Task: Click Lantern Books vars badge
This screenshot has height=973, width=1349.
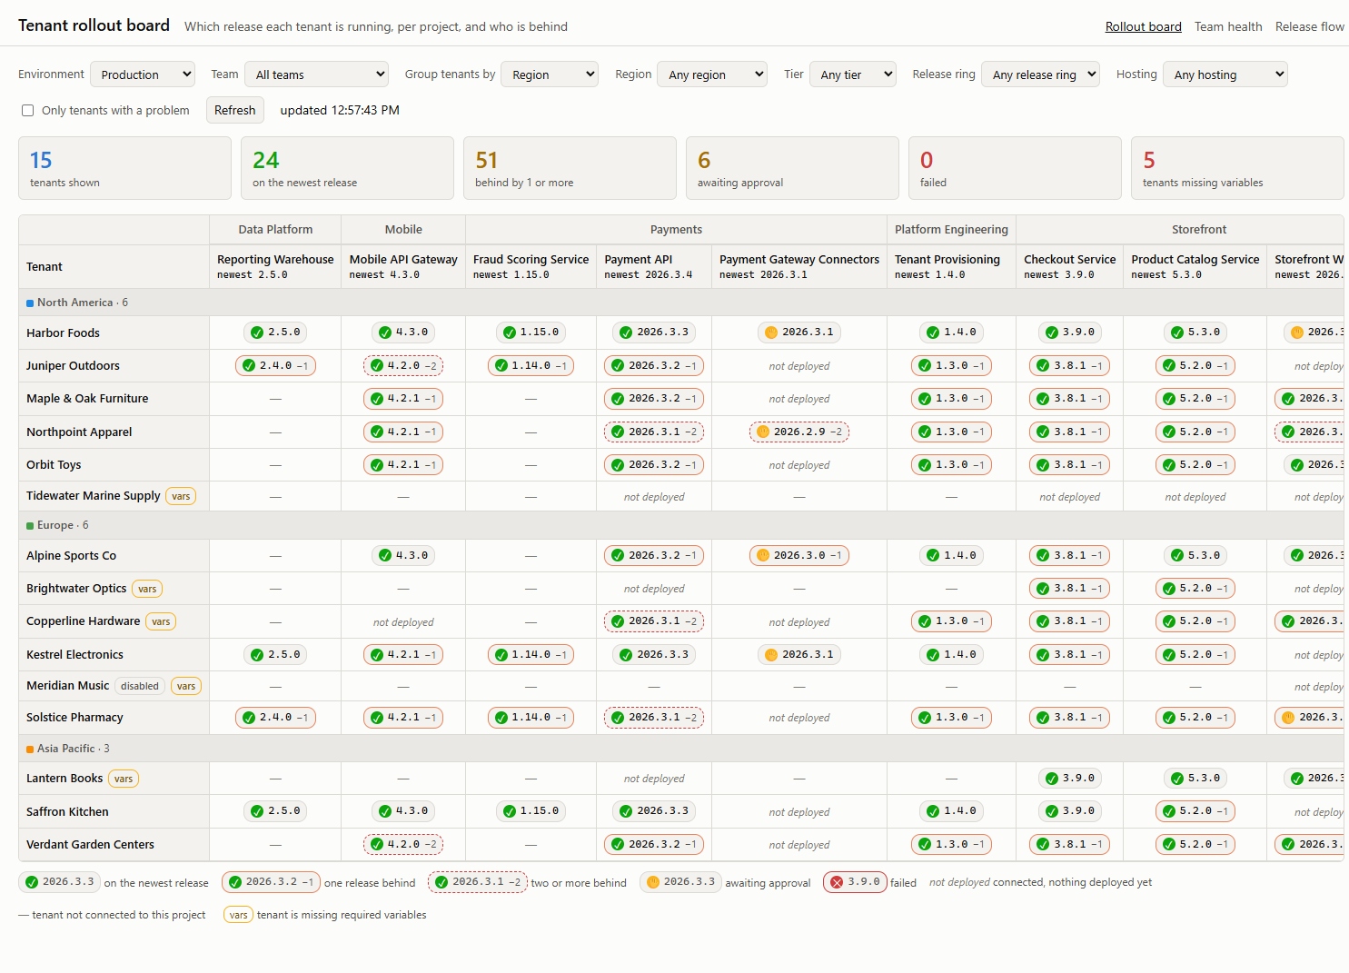Action: click(x=124, y=779)
